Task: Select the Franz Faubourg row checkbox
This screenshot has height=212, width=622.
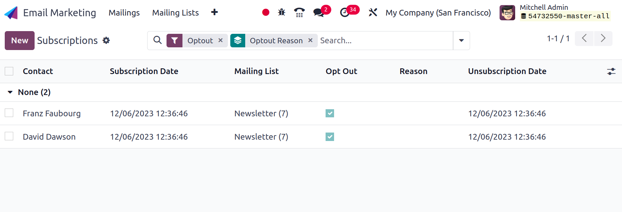Action: 9,113
